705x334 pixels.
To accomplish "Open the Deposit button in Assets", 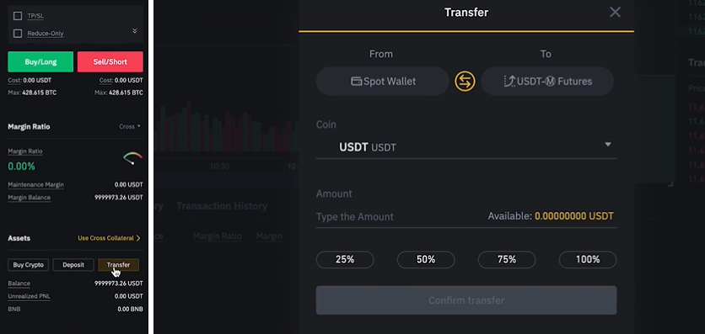I will [x=73, y=265].
